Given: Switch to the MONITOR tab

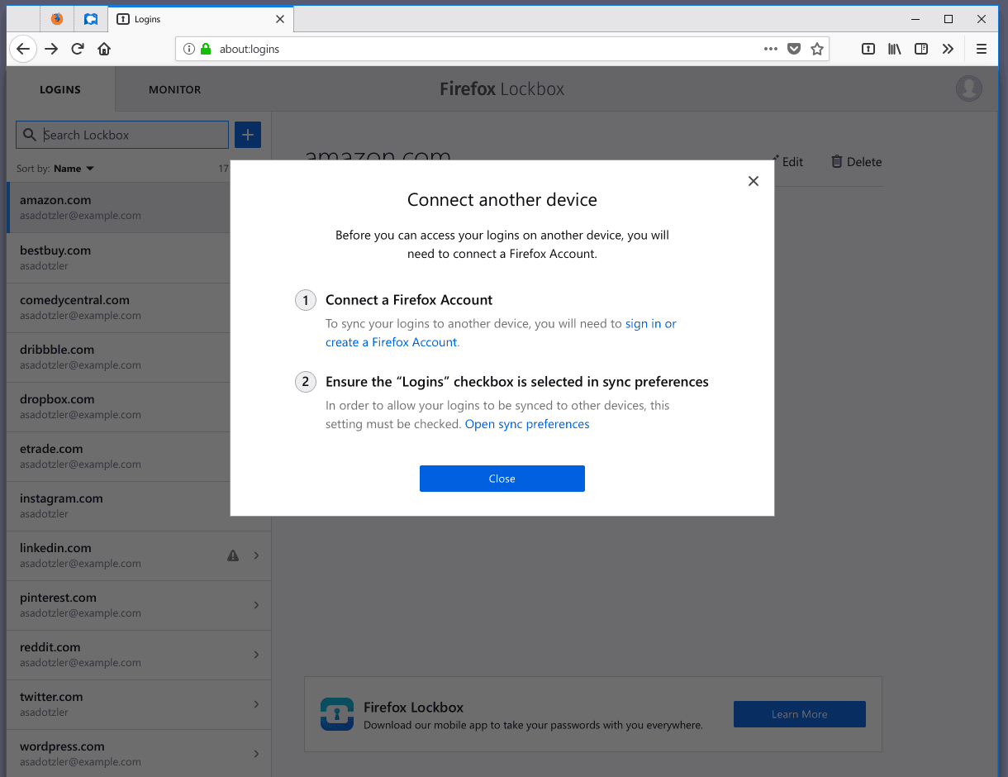Looking at the screenshot, I should 174,89.
